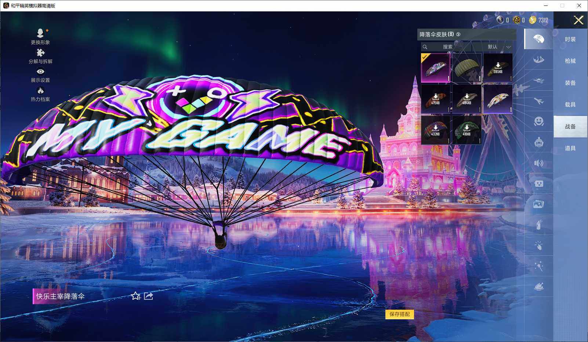Minimize the 和平精英模拟器高清版 window

pos(546,6)
